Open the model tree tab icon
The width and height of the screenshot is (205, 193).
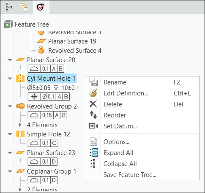tap(8, 7)
